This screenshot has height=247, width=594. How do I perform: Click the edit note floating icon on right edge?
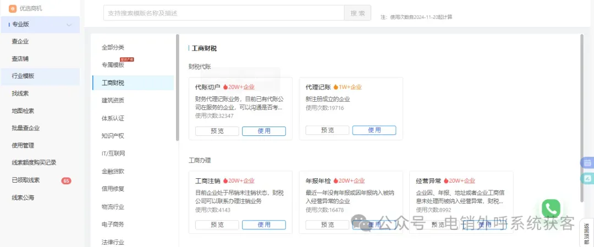pos(587,178)
